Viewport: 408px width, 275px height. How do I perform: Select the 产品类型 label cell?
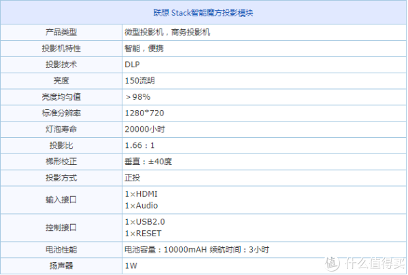pos(61,32)
